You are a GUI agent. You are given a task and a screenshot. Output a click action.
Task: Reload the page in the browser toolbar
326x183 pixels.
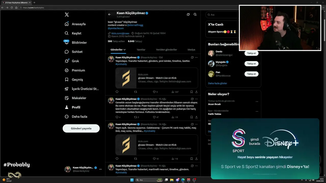[12, 8]
